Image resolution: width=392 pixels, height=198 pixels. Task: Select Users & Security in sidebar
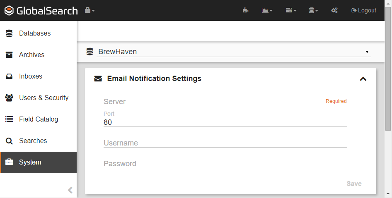(x=44, y=98)
